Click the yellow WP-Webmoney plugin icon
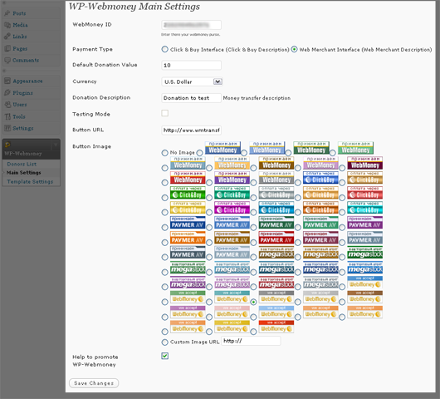Screen dimensions: 440x399 [7, 145]
